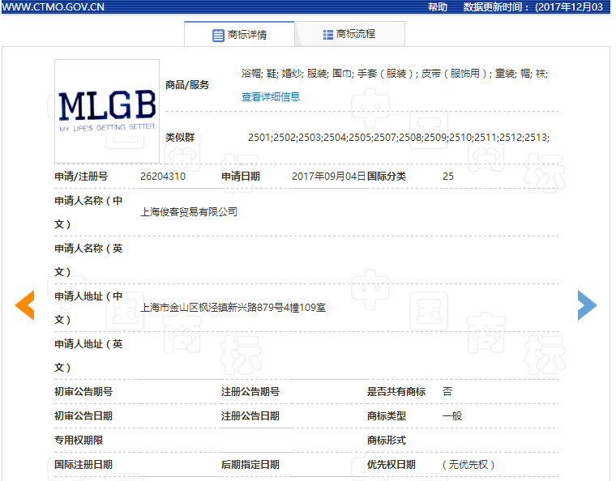Image resolution: width=616 pixels, height=481 pixels.
Task: Click the document icon beside 商标详情
Action: coord(218,35)
